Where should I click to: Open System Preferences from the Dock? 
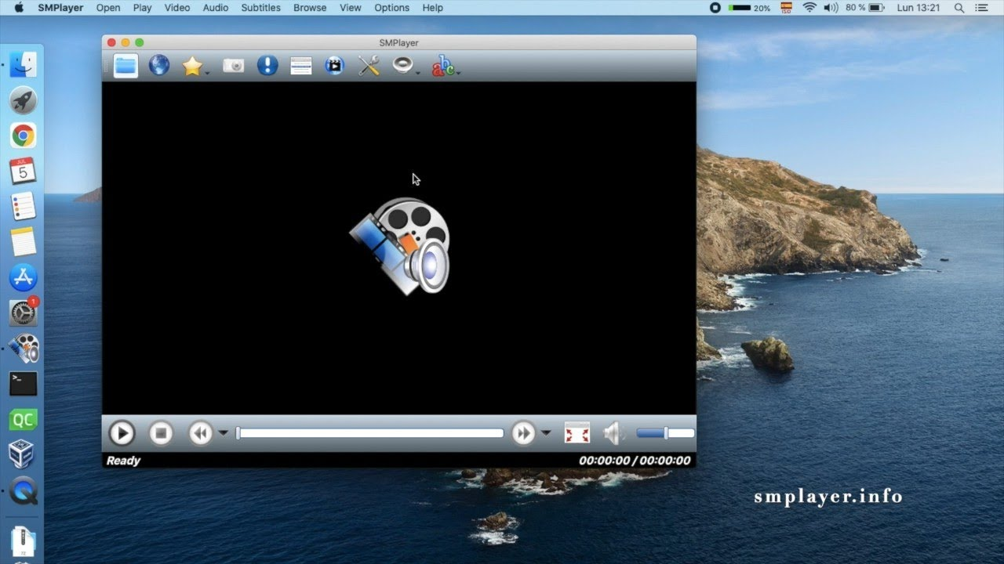24,313
